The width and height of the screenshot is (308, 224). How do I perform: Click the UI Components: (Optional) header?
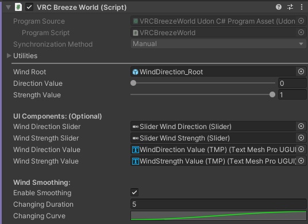pos(57,116)
